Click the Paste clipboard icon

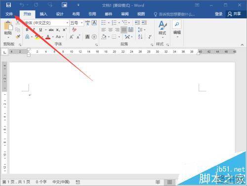click(8, 26)
